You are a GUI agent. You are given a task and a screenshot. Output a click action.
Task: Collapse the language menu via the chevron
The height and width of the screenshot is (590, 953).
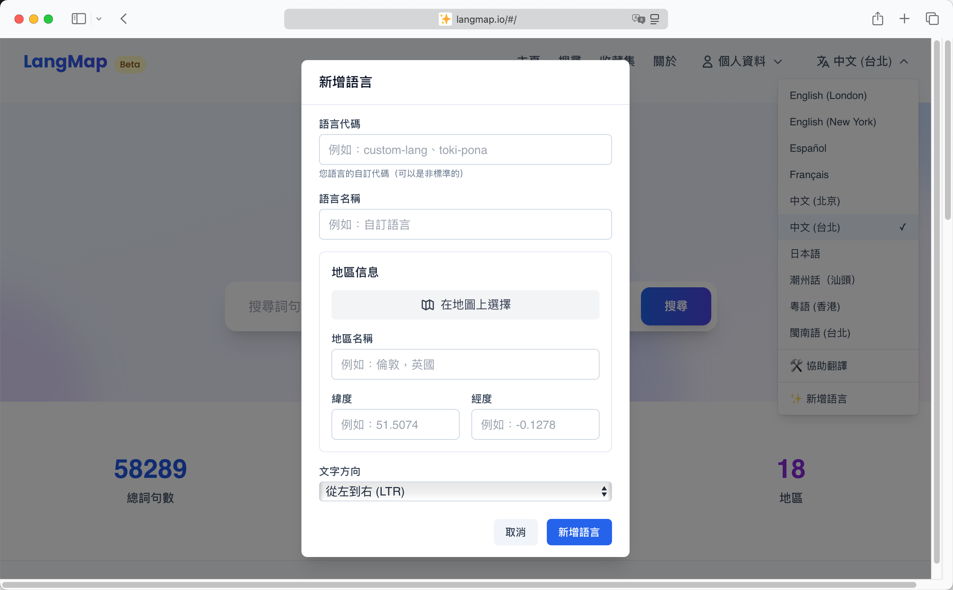[x=904, y=61]
